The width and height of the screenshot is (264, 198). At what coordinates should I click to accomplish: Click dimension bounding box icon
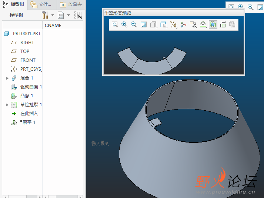tap(223, 25)
